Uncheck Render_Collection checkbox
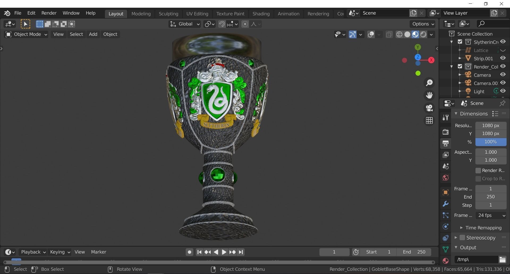Image resolution: width=510 pixels, height=274 pixels. point(460,66)
